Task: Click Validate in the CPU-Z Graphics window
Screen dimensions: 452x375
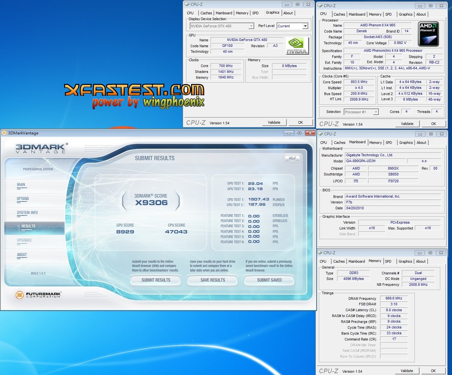Action: [274, 122]
